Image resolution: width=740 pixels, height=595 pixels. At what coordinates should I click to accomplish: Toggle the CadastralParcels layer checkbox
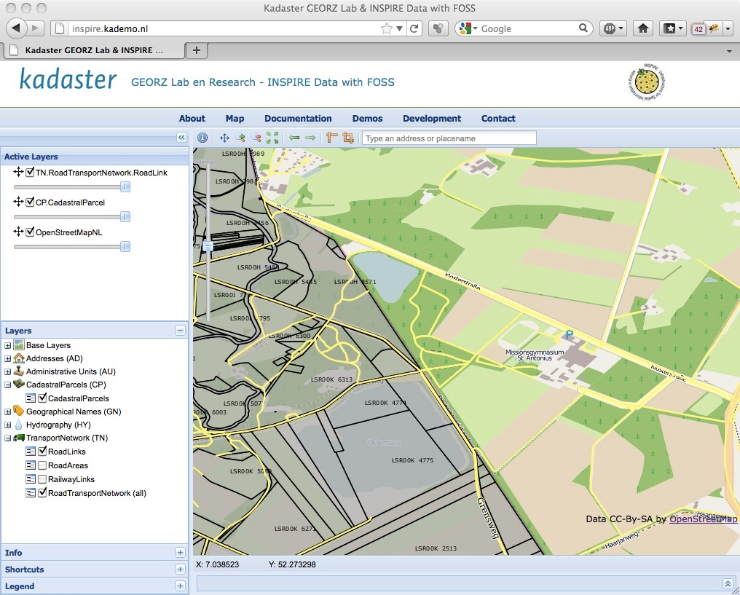click(x=42, y=398)
